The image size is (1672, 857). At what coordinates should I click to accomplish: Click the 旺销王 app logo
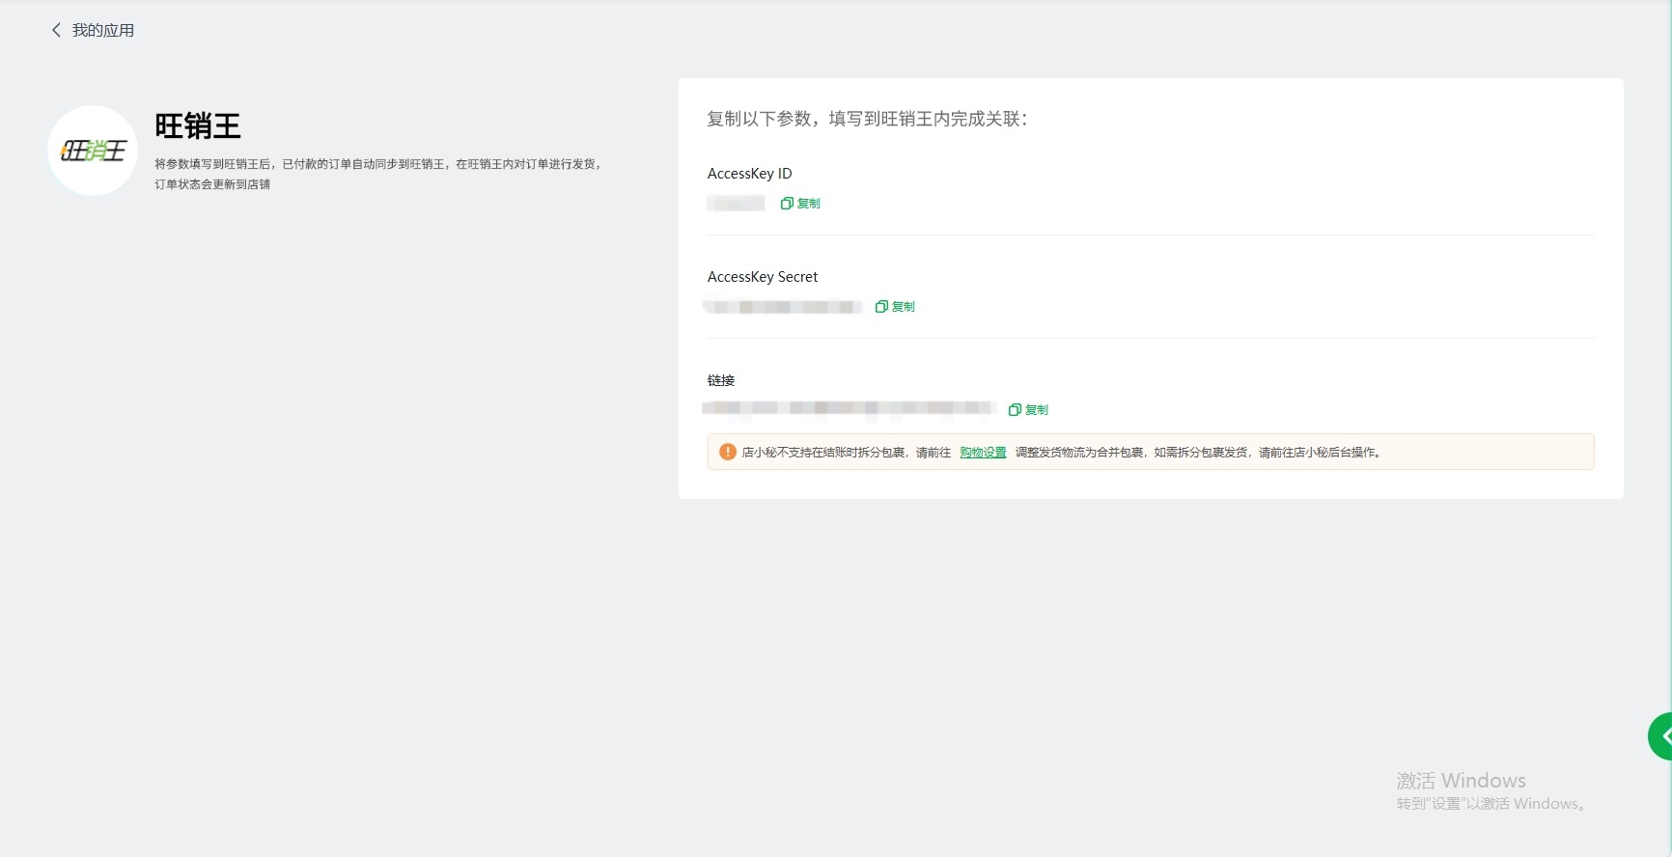pos(93,151)
